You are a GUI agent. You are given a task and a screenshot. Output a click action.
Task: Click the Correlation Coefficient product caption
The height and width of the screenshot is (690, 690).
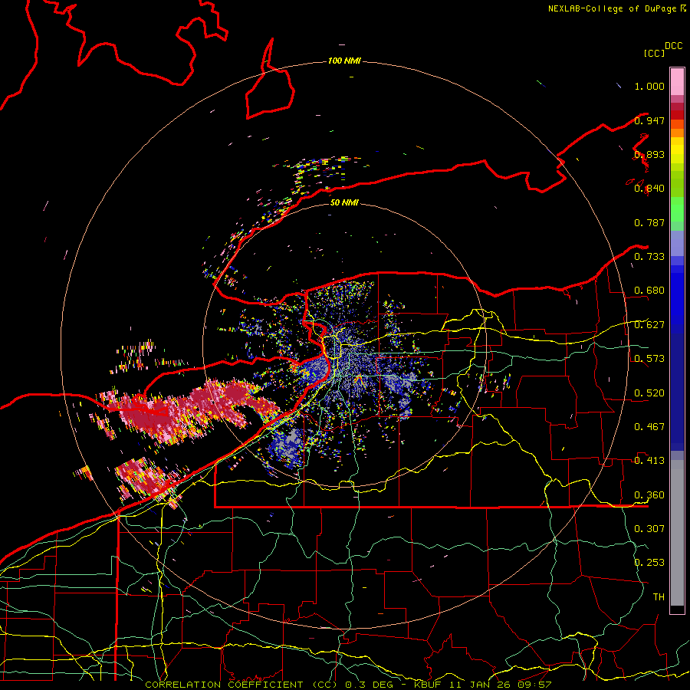242,685
